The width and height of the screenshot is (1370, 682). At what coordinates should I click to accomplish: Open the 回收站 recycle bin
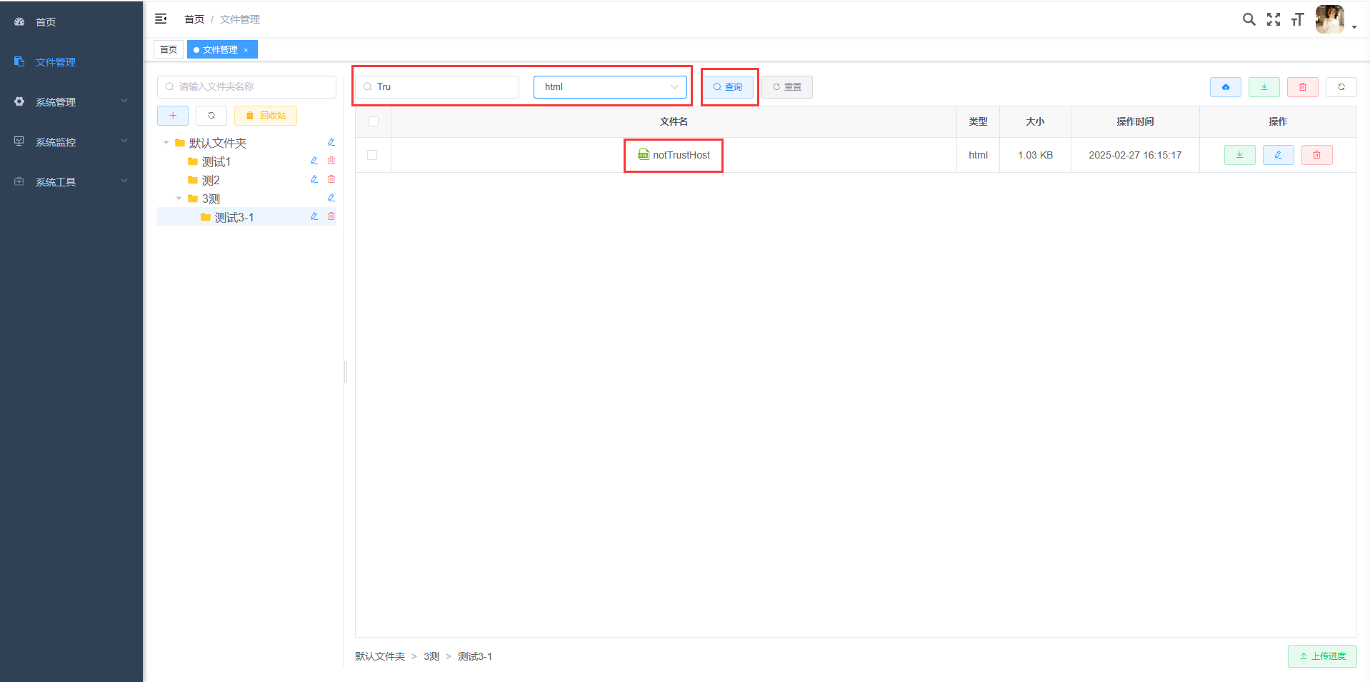(266, 116)
